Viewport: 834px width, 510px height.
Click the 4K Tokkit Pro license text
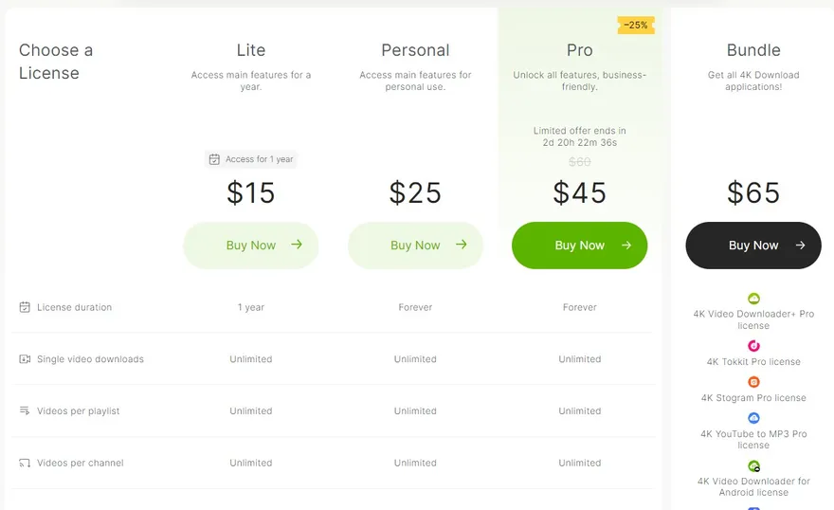point(753,362)
